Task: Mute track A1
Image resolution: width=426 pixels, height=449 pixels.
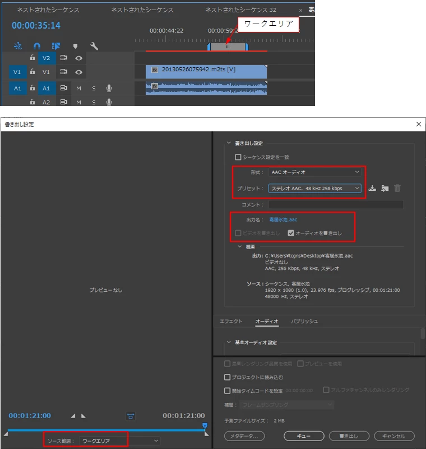Action: tap(78, 89)
